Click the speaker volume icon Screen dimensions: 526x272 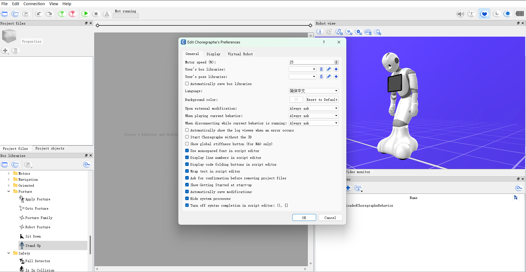pyautogui.click(x=460, y=14)
